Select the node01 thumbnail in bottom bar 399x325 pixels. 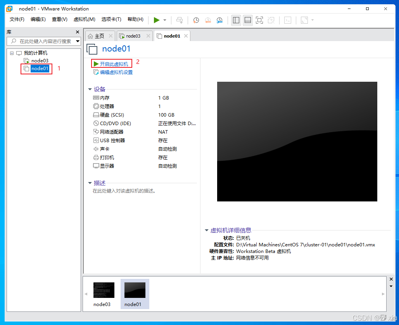point(135,294)
